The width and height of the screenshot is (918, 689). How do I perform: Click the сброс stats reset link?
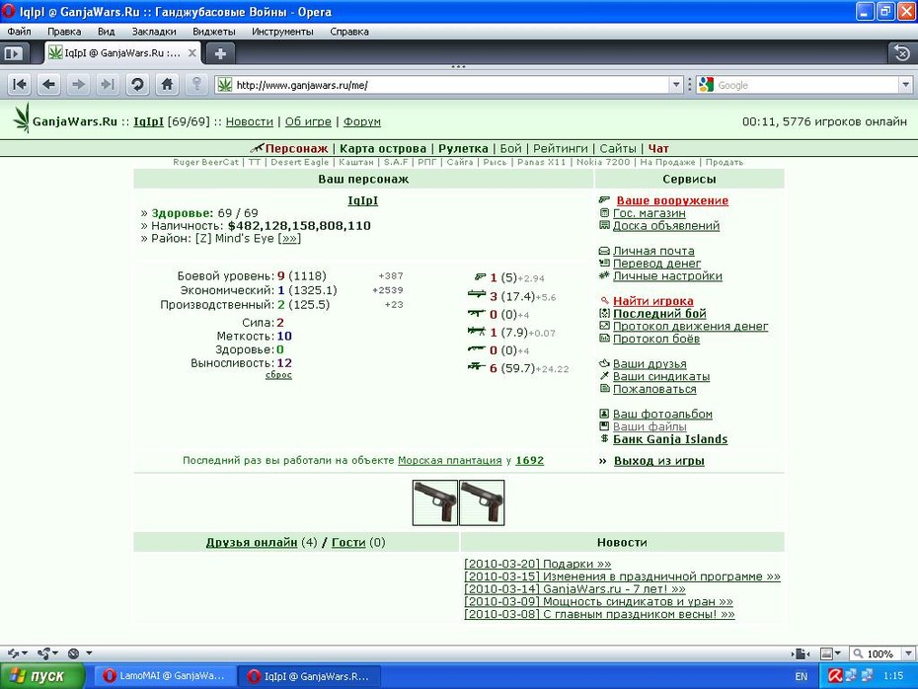[x=278, y=375]
